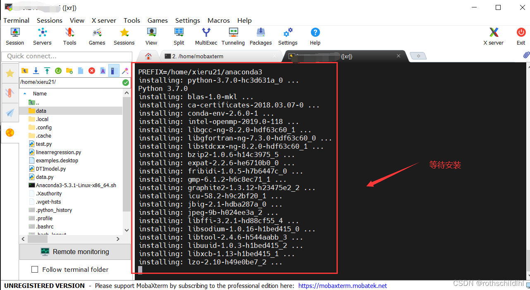Open the Help menu in menu bar

pyautogui.click(x=244, y=20)
